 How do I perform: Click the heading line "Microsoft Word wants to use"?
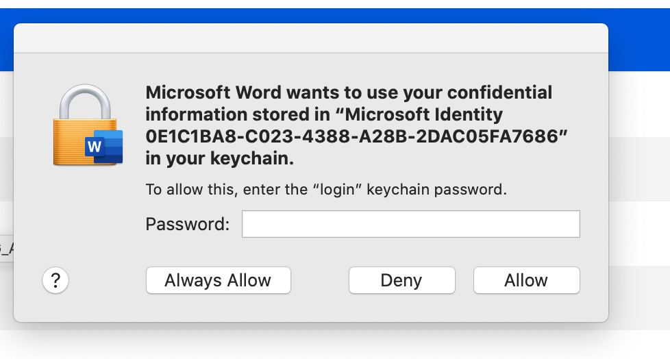coord(274,92)
